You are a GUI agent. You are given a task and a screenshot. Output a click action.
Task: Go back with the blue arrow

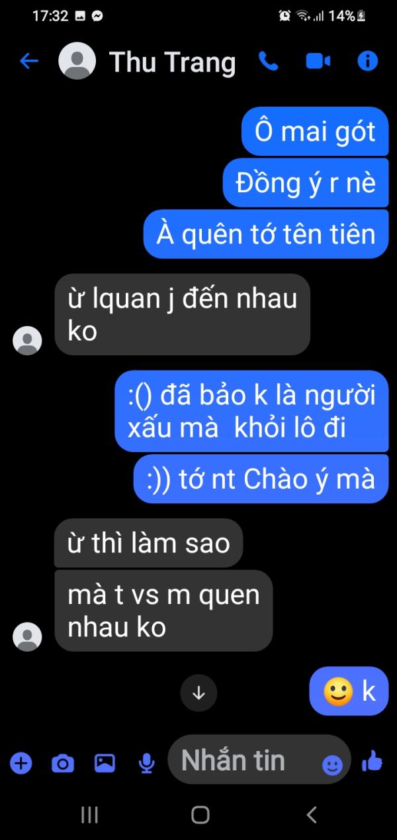pos(29,62)
